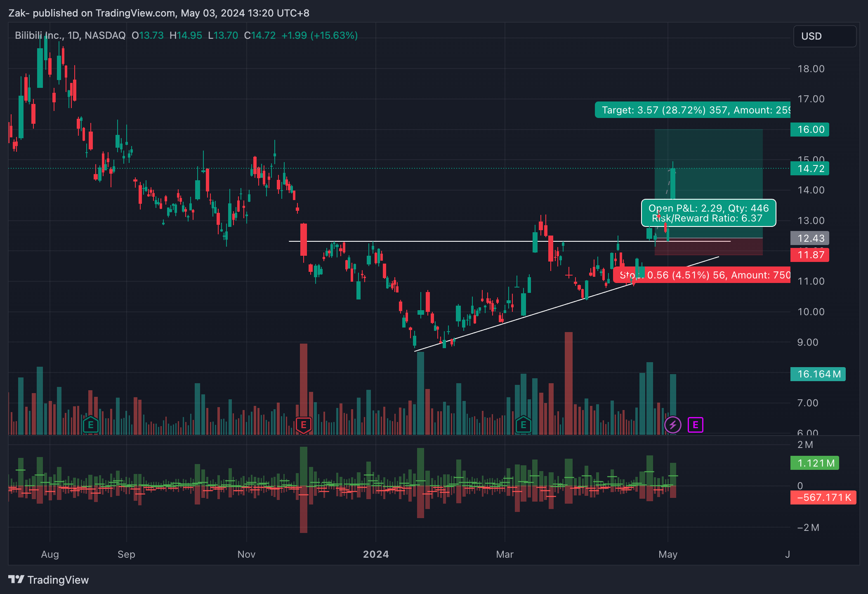Click the 9.00 price axis label
This screenshot has height=594, width=868.
click(x=808, y=342)
